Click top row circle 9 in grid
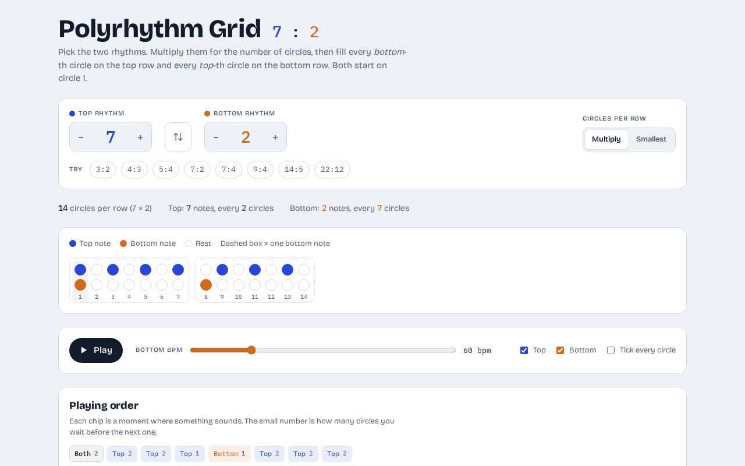 coord(222,270)
